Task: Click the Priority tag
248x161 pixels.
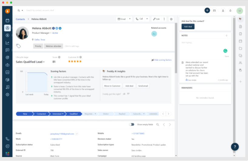Action: (38, 46)
